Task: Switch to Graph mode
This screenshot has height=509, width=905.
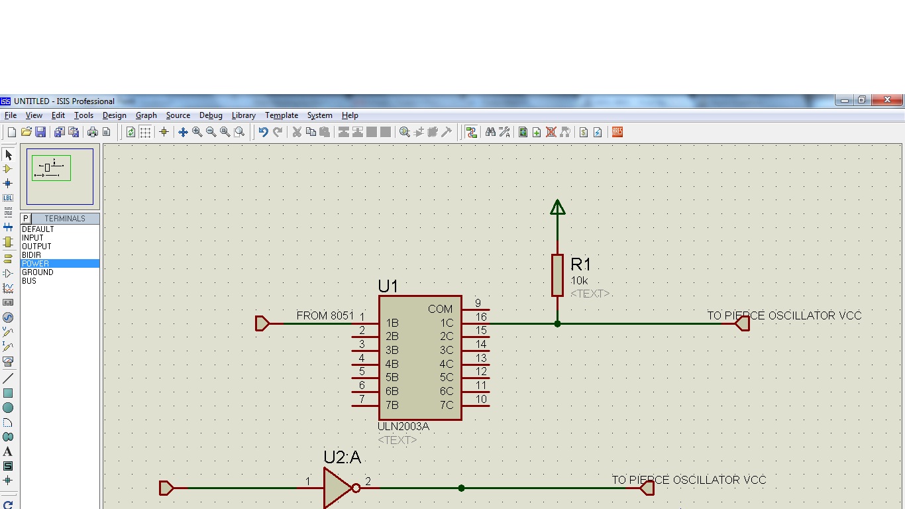Action: (8, 288)
